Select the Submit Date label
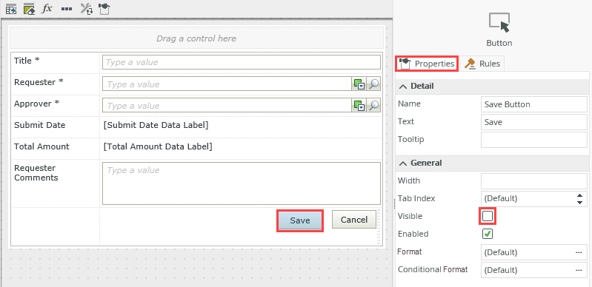This screenshot has width=592, height=287. tap(40, 125)
